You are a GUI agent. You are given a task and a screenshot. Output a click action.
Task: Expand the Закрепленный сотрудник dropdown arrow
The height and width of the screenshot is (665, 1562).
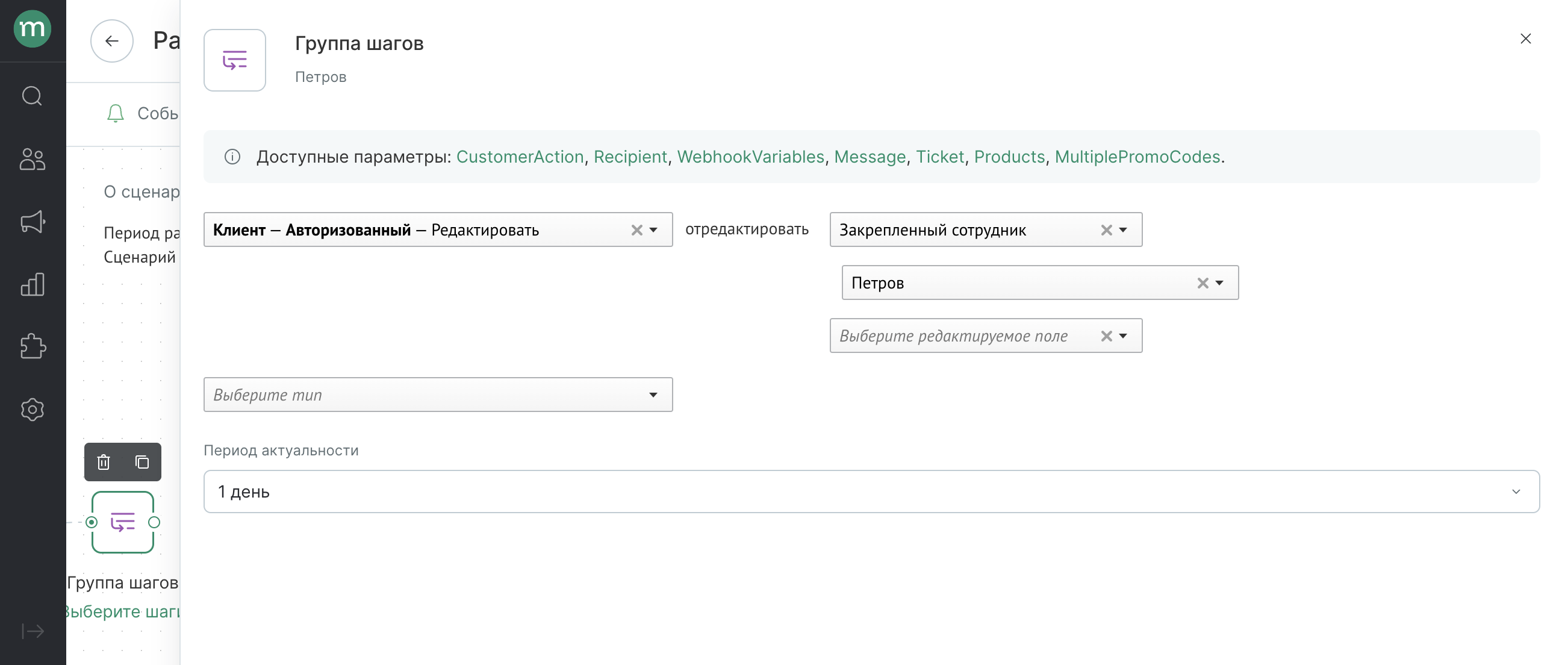1123,230
